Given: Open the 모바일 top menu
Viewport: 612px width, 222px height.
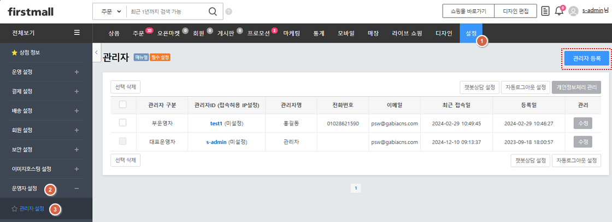Looking at the screenshot, I should [346, 33].
